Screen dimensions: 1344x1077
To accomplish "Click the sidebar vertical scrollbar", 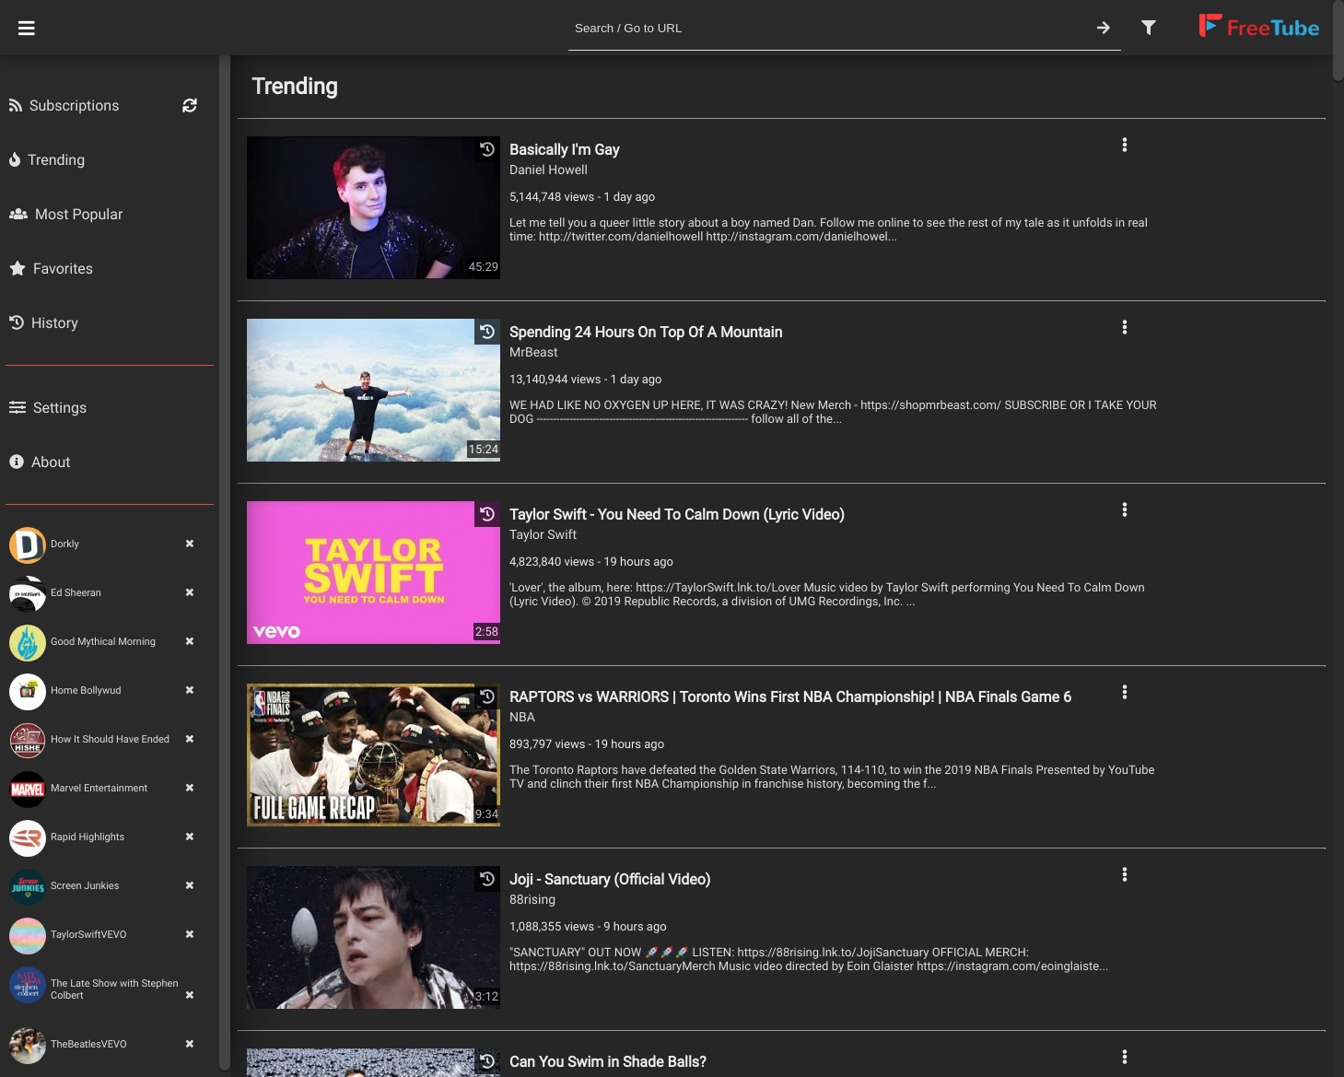I will [x=224, y=562].
